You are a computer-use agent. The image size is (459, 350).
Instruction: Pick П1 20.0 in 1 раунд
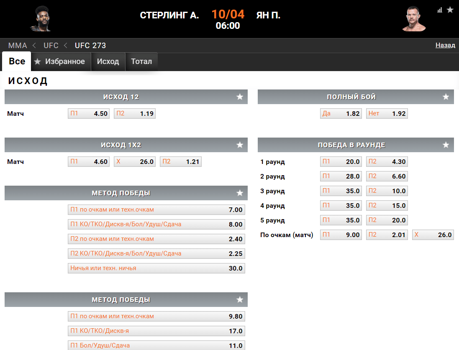[x=341, y=161]
